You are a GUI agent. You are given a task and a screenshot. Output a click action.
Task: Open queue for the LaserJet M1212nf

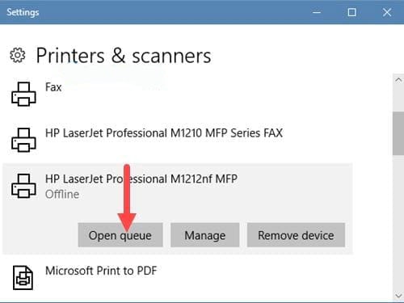(x=120, y=235)
